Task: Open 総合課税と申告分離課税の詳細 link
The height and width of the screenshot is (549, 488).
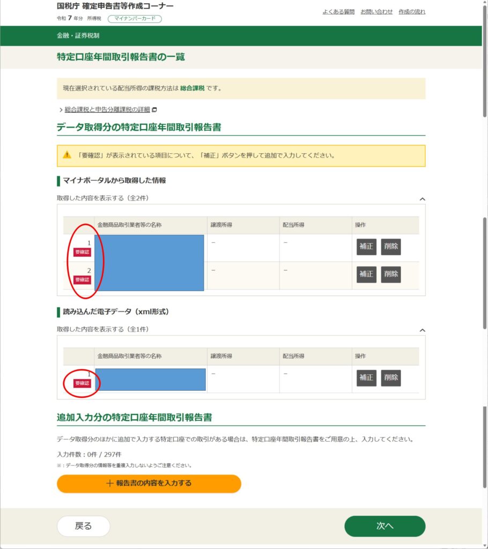Action: [107, 109]
